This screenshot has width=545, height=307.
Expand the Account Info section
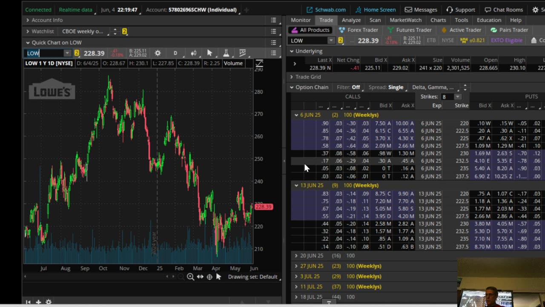[28, 20]
